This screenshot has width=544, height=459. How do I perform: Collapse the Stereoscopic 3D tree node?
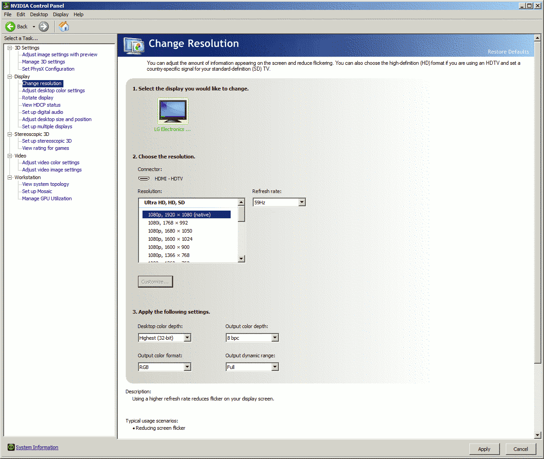click(9, 134)
